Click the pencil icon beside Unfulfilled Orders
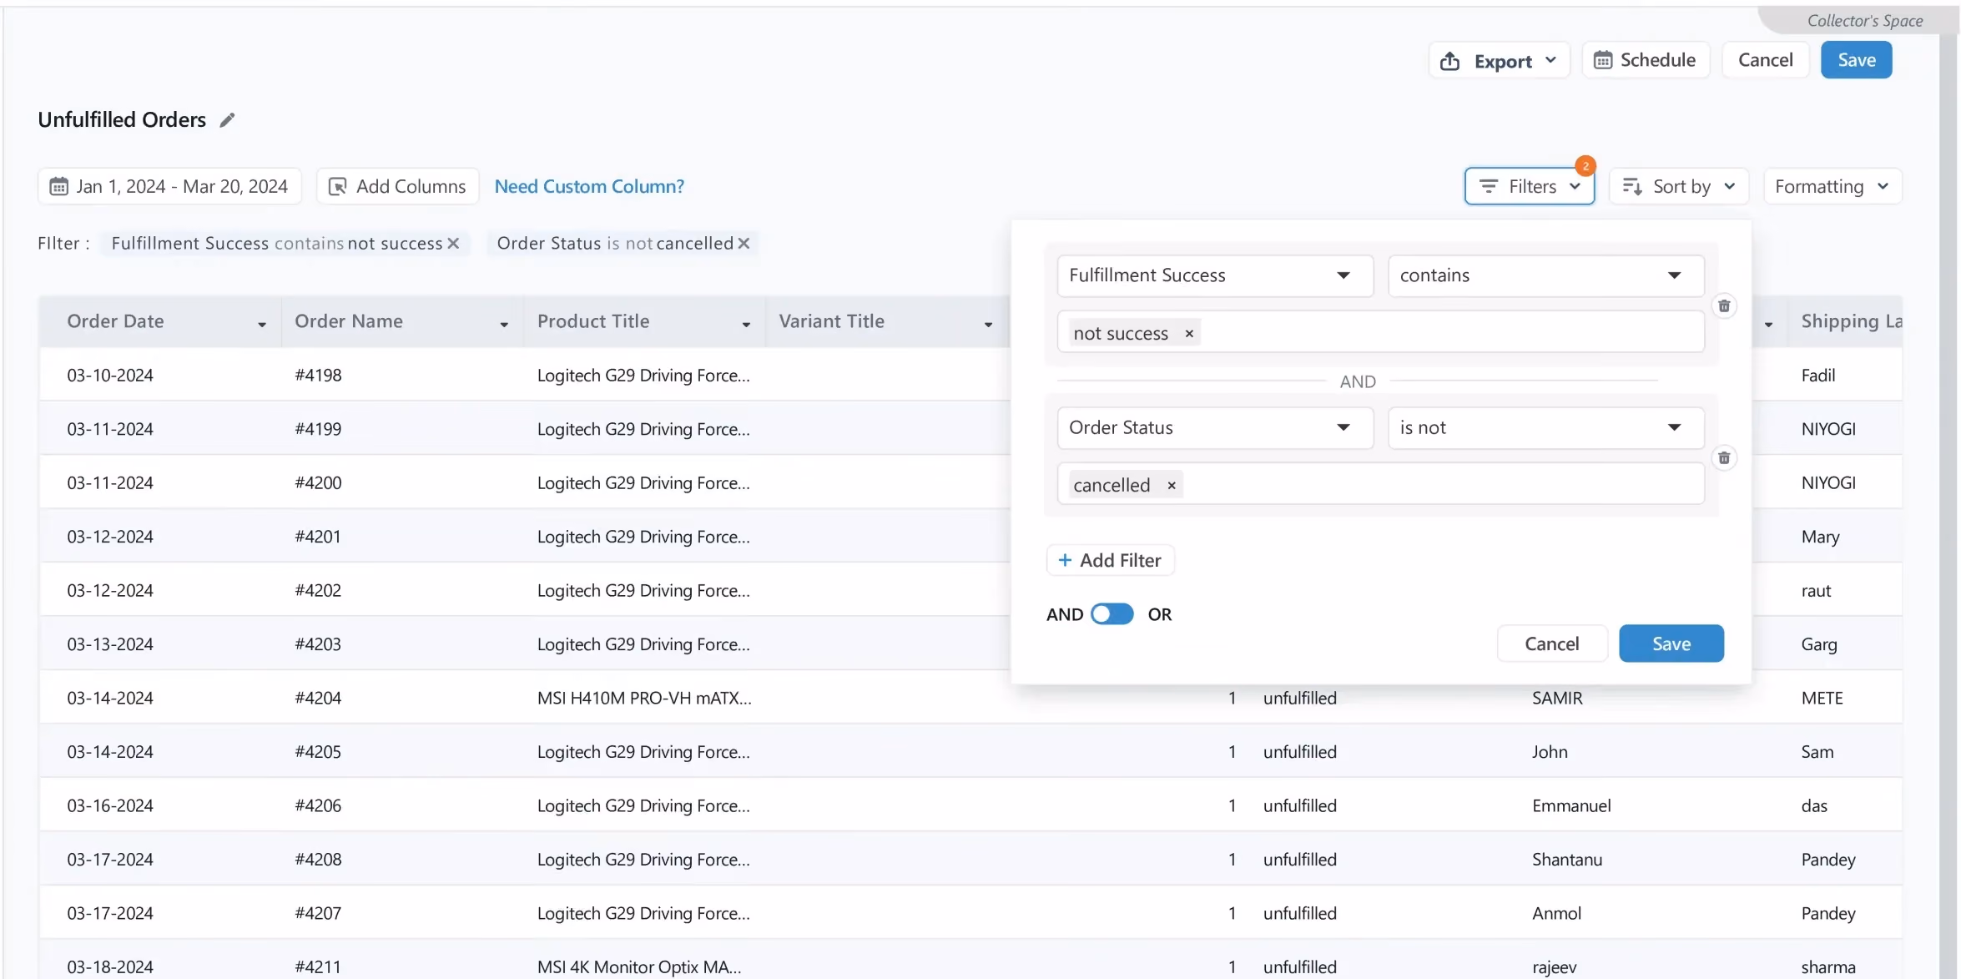This screenshot has height=979, width=1961. [227, 120]
